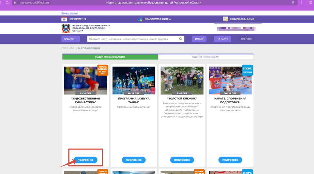The height and width of the screenshot is (174, 314).
Task: Open the Фильтр button
Action: (199, 39)
